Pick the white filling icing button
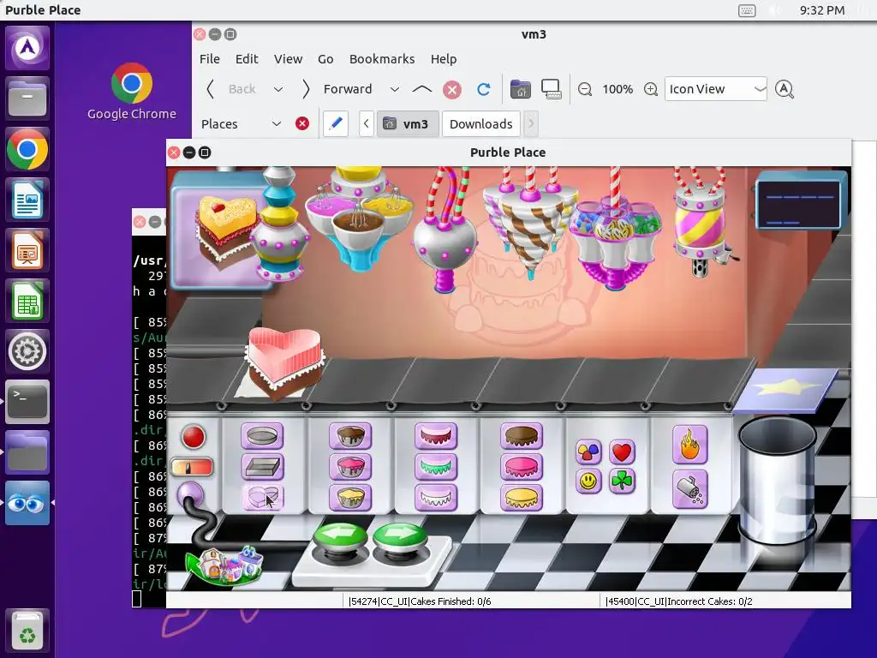Image resolution: width=877 pixels, height=658 pixels. [436, 497]
